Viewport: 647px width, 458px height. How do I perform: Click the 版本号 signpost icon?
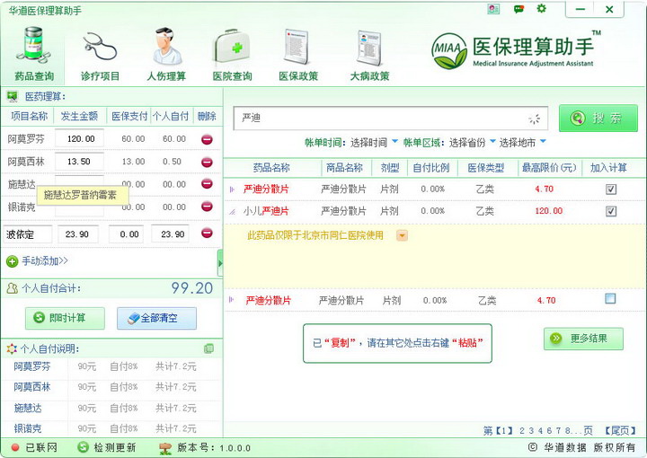[165, 448]
